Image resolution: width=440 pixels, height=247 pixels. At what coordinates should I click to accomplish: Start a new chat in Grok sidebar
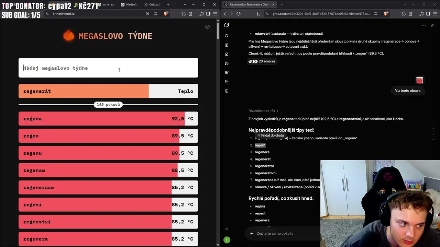[227, 45]
